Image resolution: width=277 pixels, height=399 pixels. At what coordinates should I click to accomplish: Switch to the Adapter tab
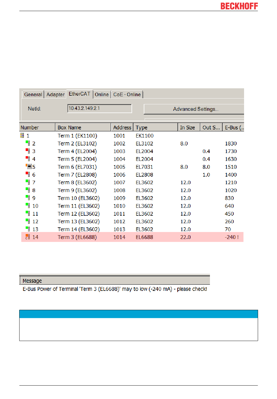tap(55, 94)
